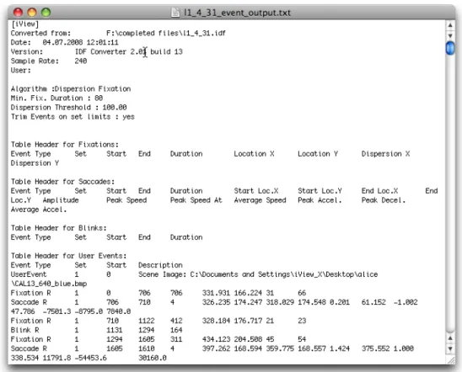Click the 'User:' line

pyautogui.click(x=20, y=71)
